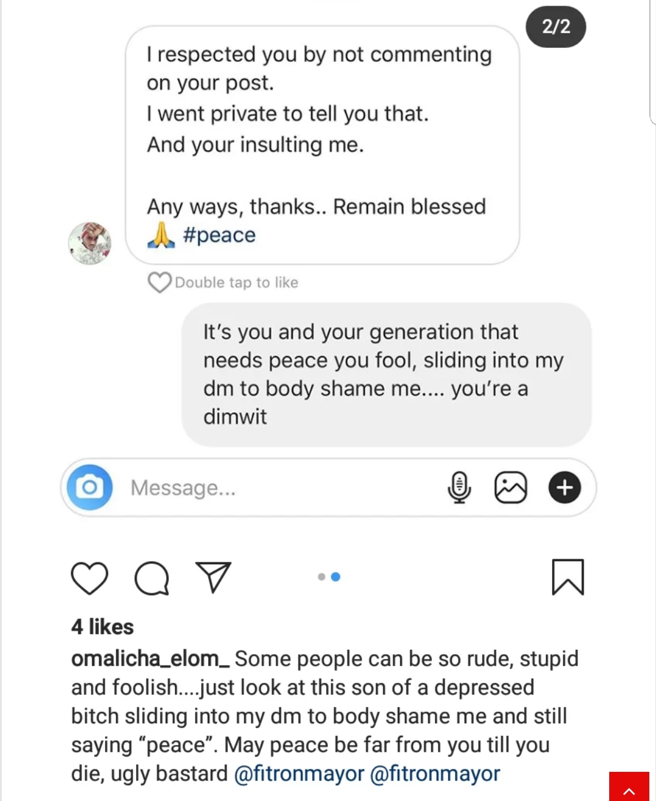Image resolution: width=656 pixels, height=801 pixels.
Task: Open the sender's round profile picture
Action: 90,243
